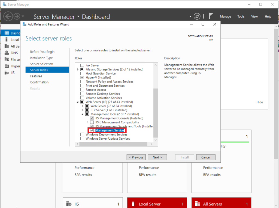Collapse the Management Tools tree node
279x208 pixels.
coord(83,114)
